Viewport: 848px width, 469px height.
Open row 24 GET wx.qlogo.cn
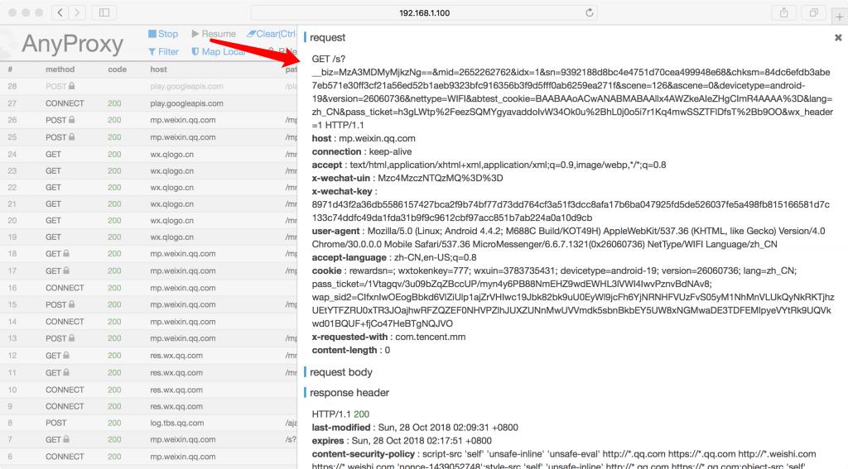click(149, 154)
